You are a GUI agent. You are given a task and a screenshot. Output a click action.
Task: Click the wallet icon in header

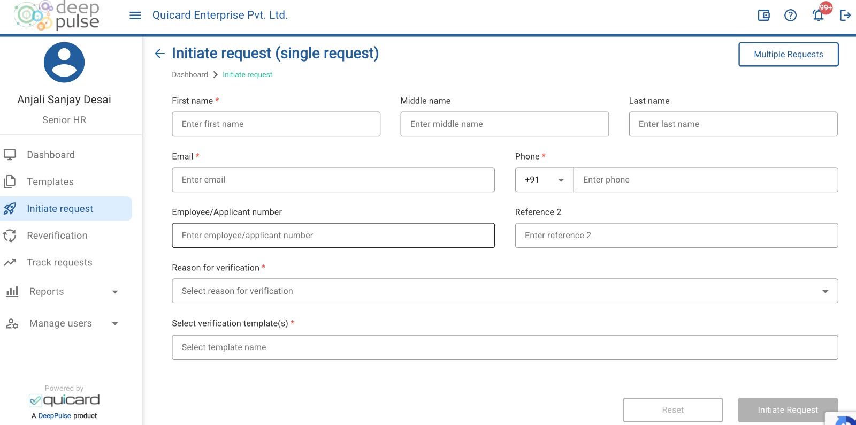[764, 16]
